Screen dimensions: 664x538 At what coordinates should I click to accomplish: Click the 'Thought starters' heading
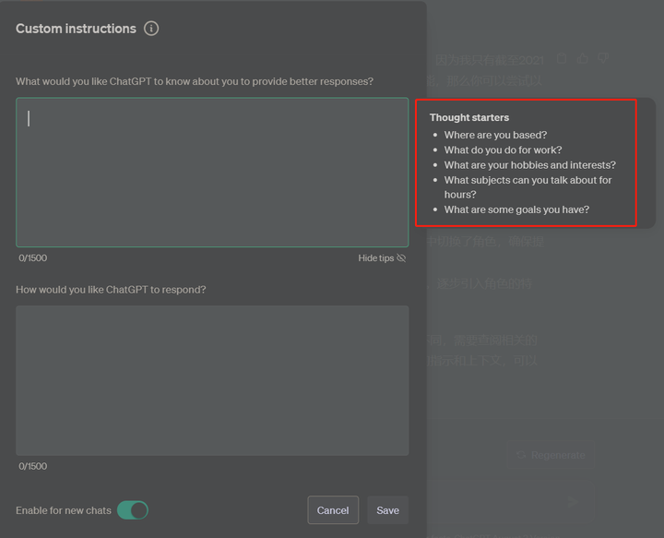pos(468,118)
